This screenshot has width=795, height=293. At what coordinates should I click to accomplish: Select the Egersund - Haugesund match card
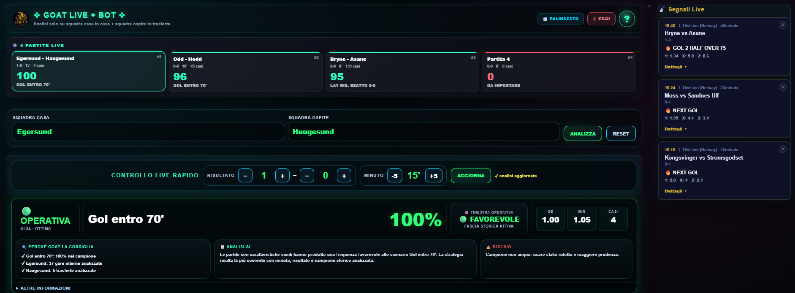click(x=89, y=71)
